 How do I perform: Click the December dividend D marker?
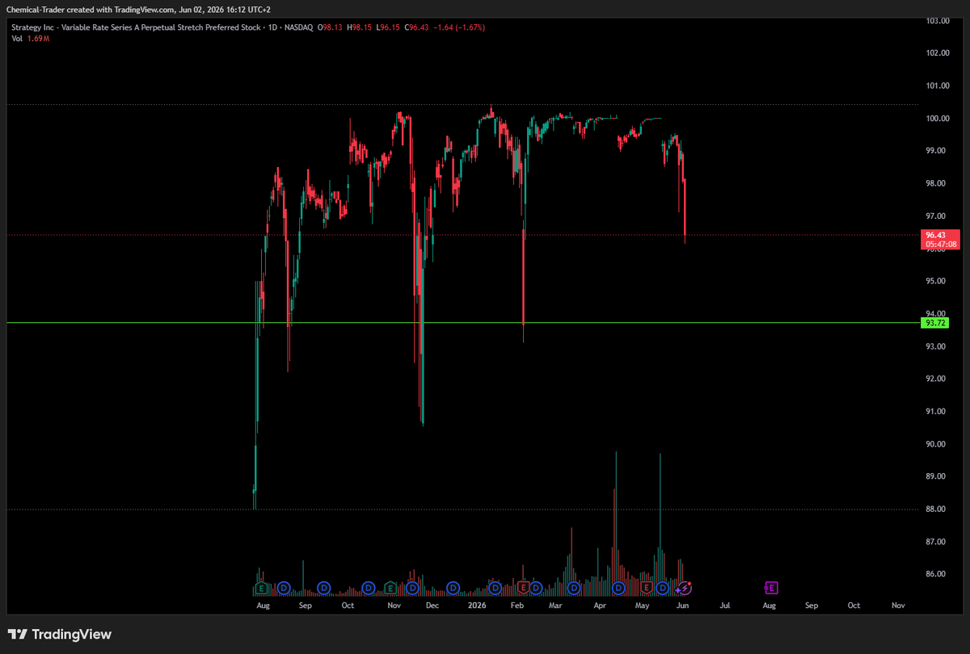[x=453, y=588]
